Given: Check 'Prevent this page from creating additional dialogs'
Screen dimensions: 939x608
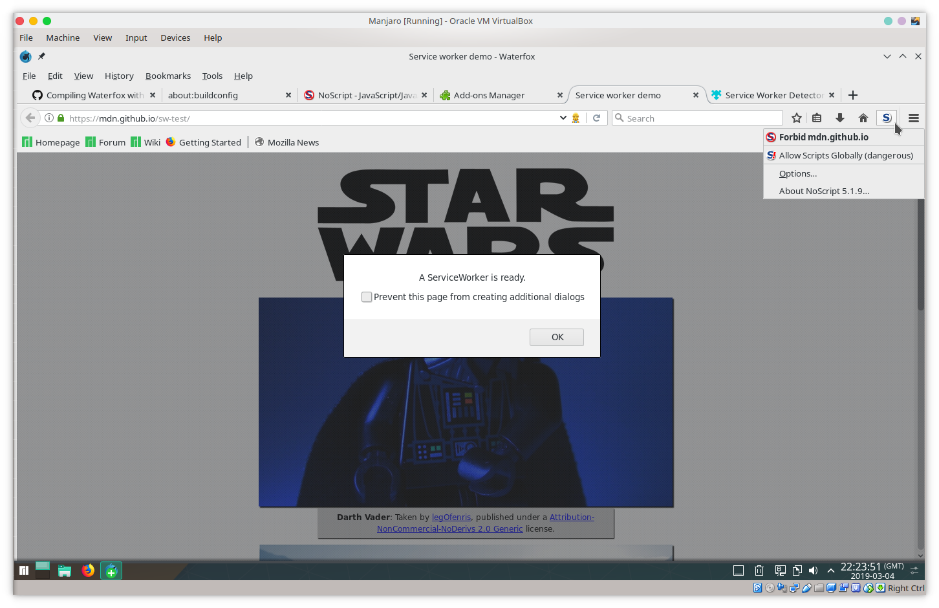Looking at the screenshot, I should [x=367, y=297].
